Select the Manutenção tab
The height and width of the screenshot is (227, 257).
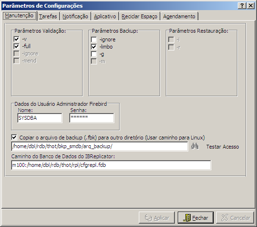coord(19,16)
